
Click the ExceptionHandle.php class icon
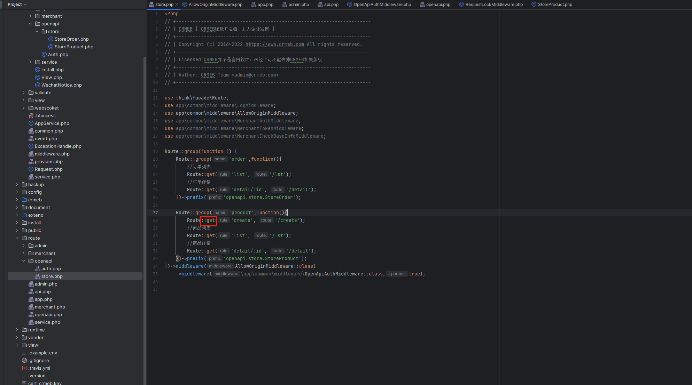[31, 146]
